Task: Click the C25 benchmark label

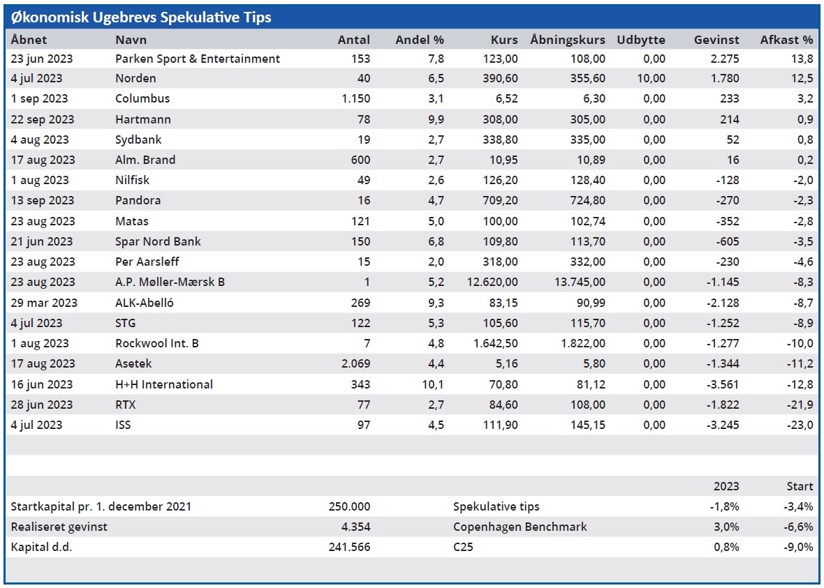Action: (463, 547)
